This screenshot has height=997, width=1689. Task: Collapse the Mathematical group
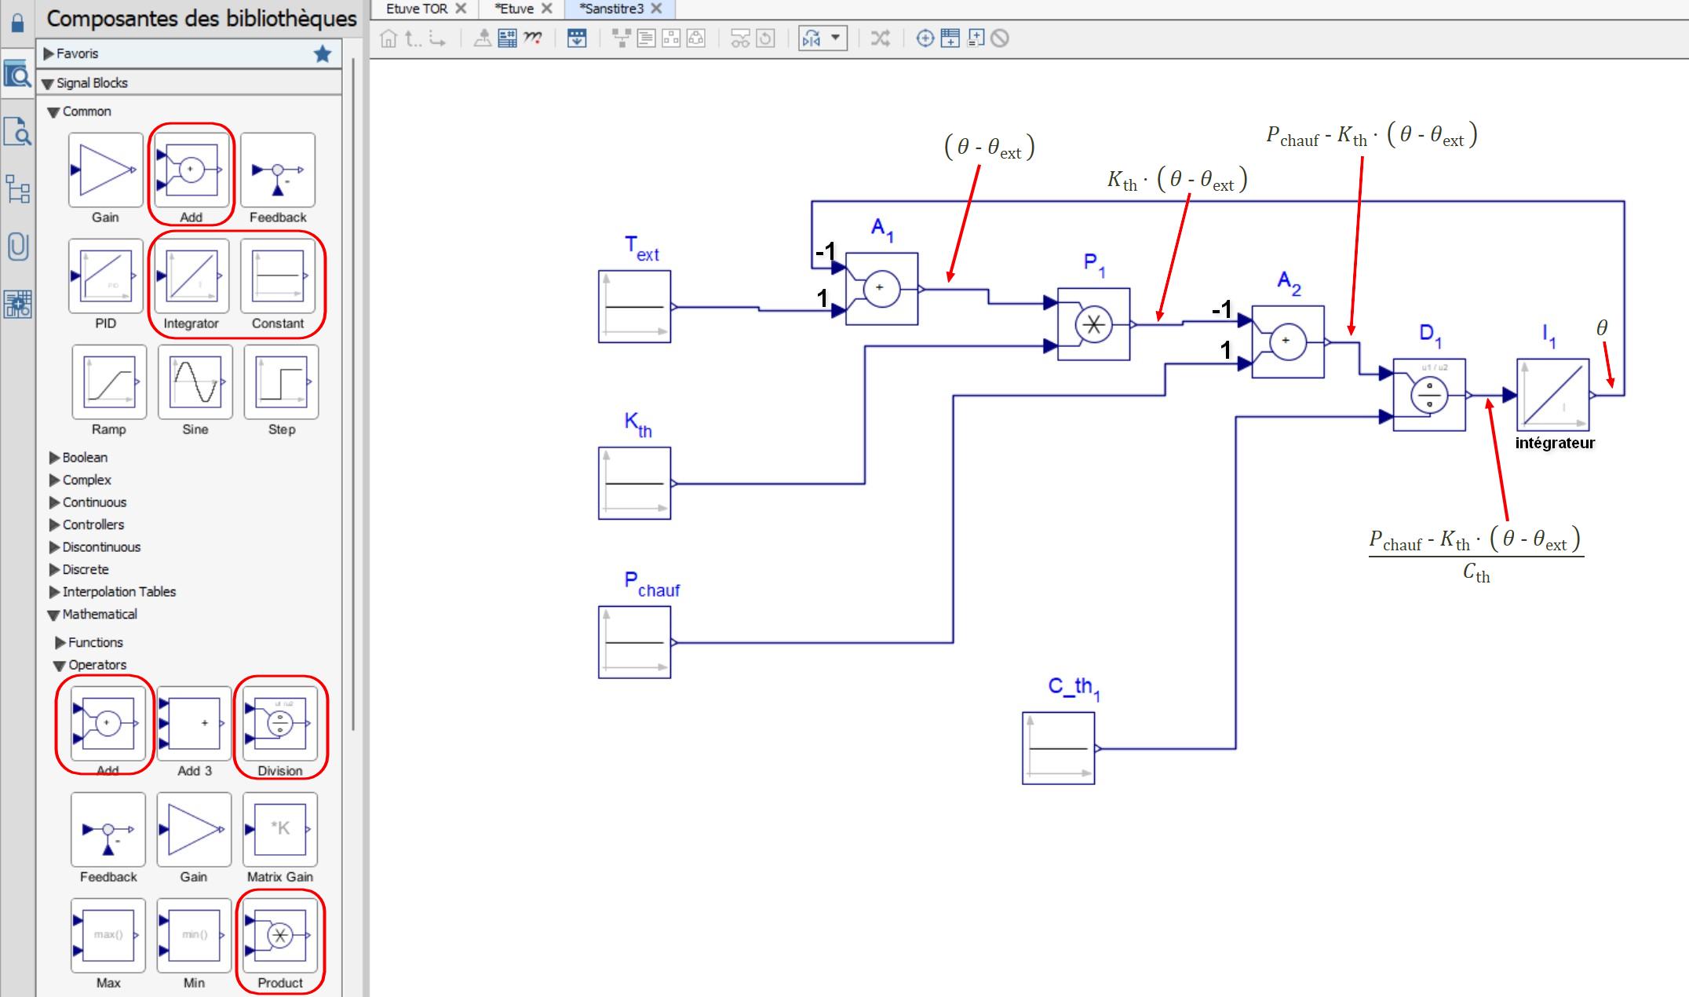[x=54, y=615]
